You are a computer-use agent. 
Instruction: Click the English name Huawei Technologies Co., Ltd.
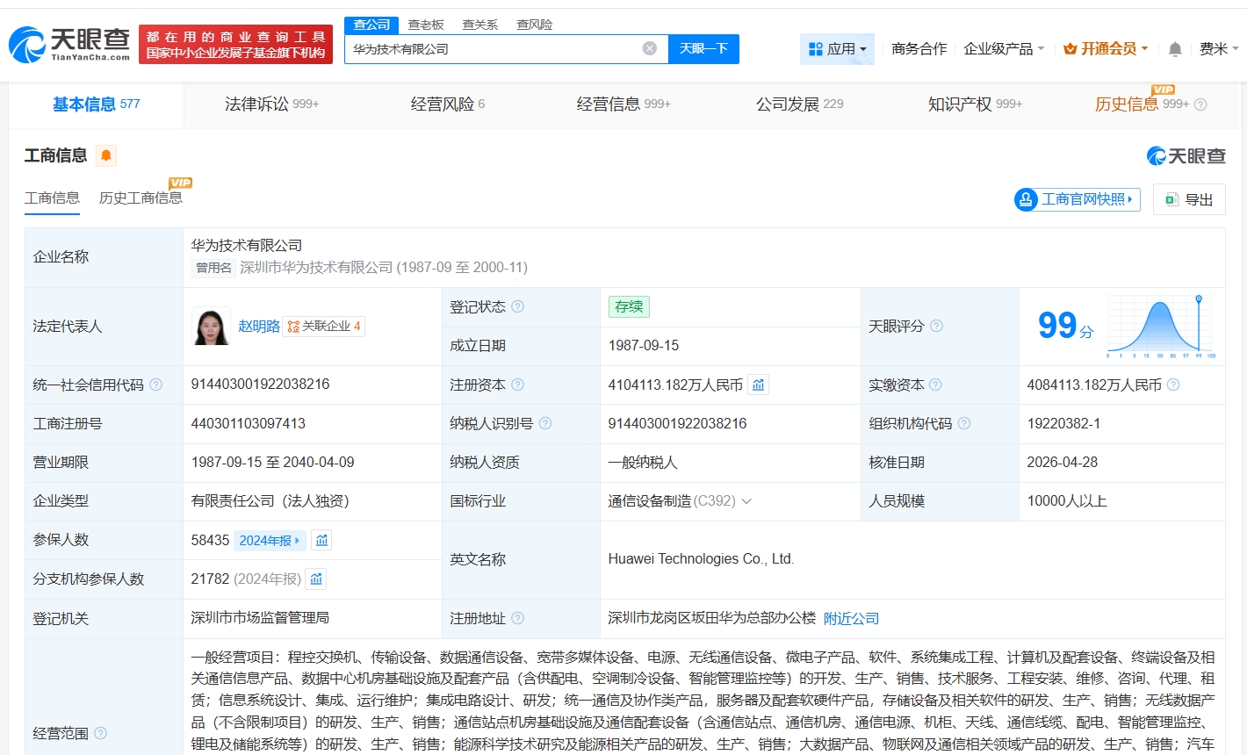[701, 559]
